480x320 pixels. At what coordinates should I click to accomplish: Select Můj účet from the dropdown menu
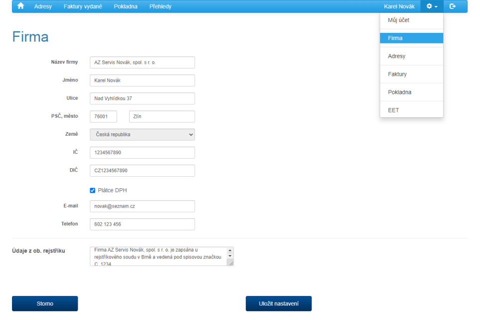point(411,20)
